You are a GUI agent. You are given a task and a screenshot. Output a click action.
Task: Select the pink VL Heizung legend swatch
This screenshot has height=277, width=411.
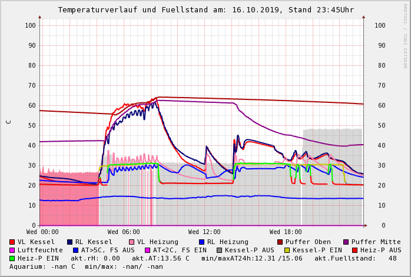click(131, 242)
